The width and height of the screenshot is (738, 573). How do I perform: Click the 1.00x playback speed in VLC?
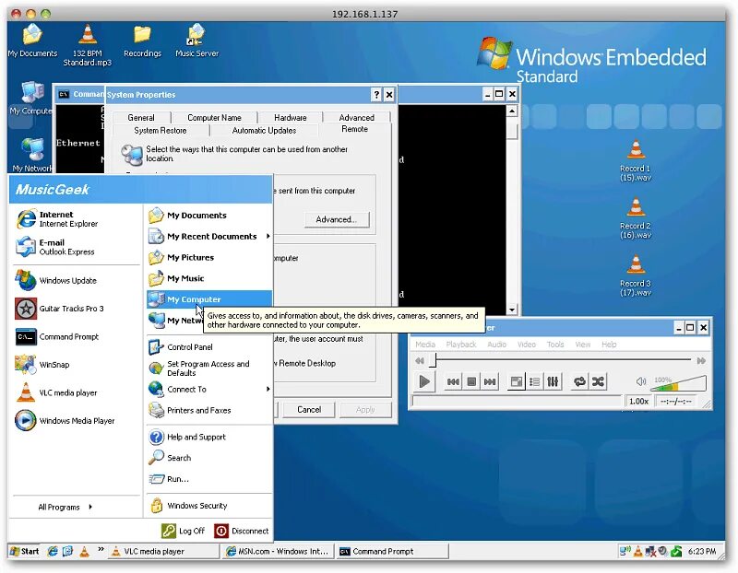coord(638,402)
